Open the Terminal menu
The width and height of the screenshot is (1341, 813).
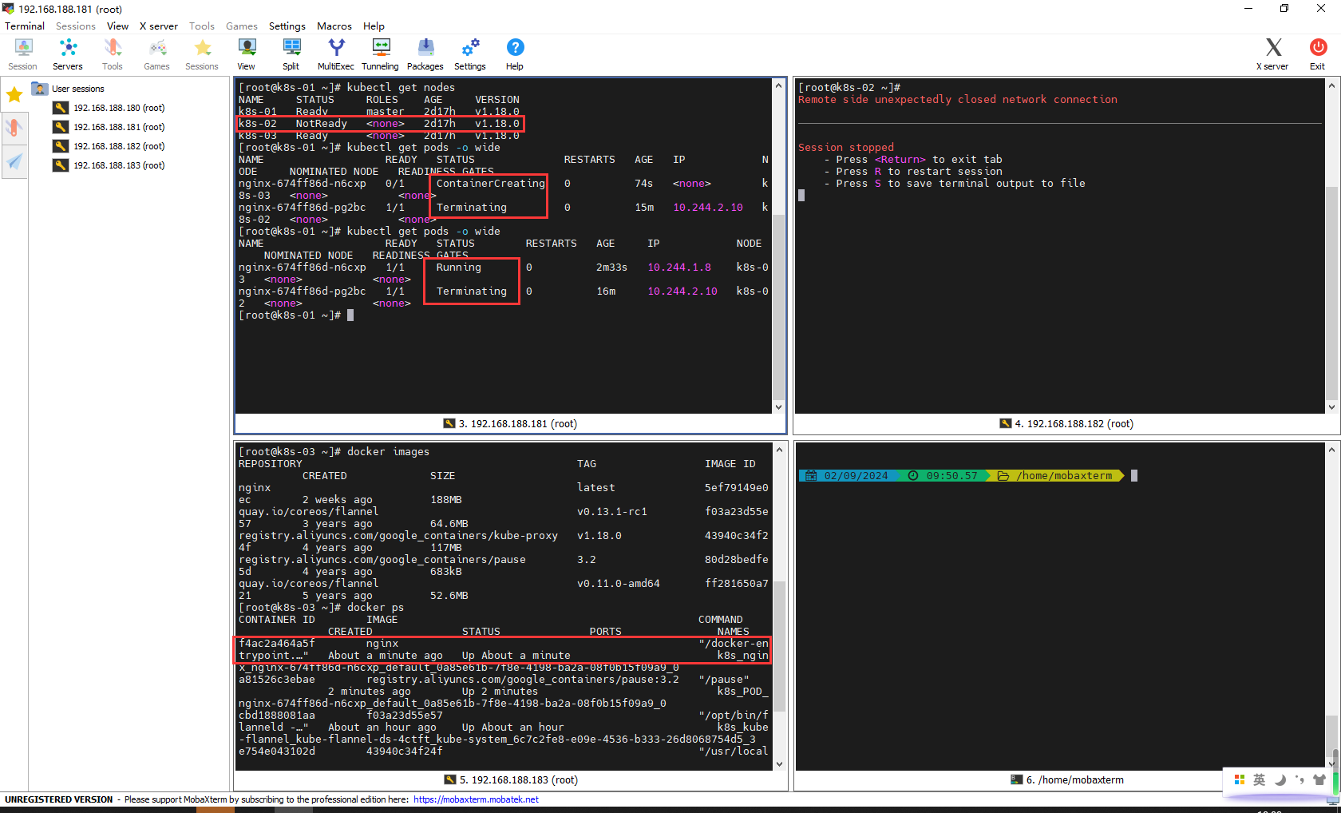pyautogui.click(x=25, y=26)
